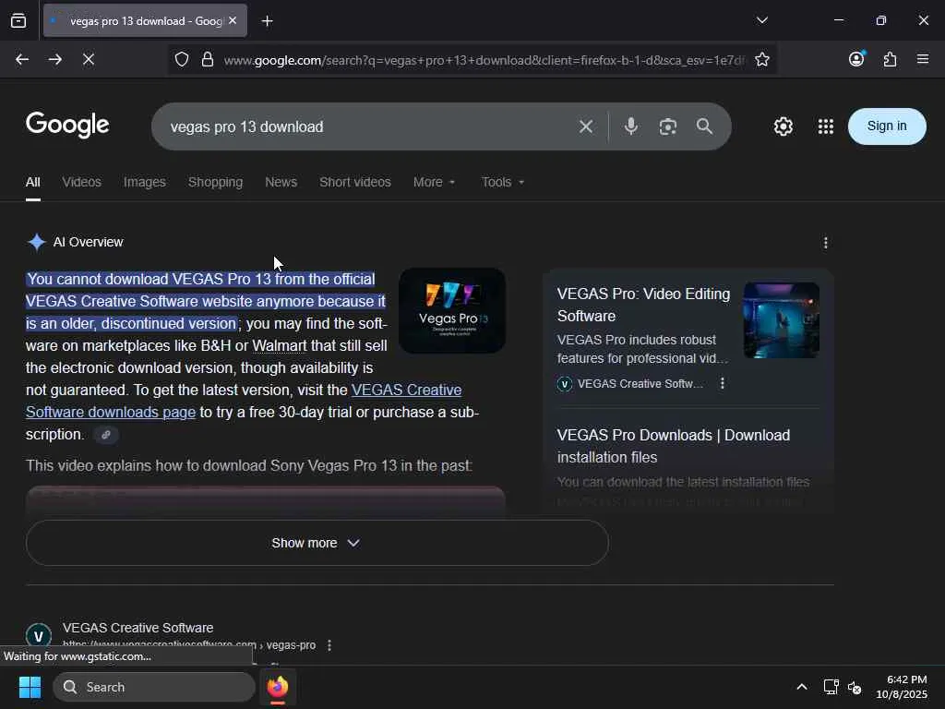Open the VEGAS Creative Software result
This screenshot has height=709, width=945.
(x=138, y=628)
